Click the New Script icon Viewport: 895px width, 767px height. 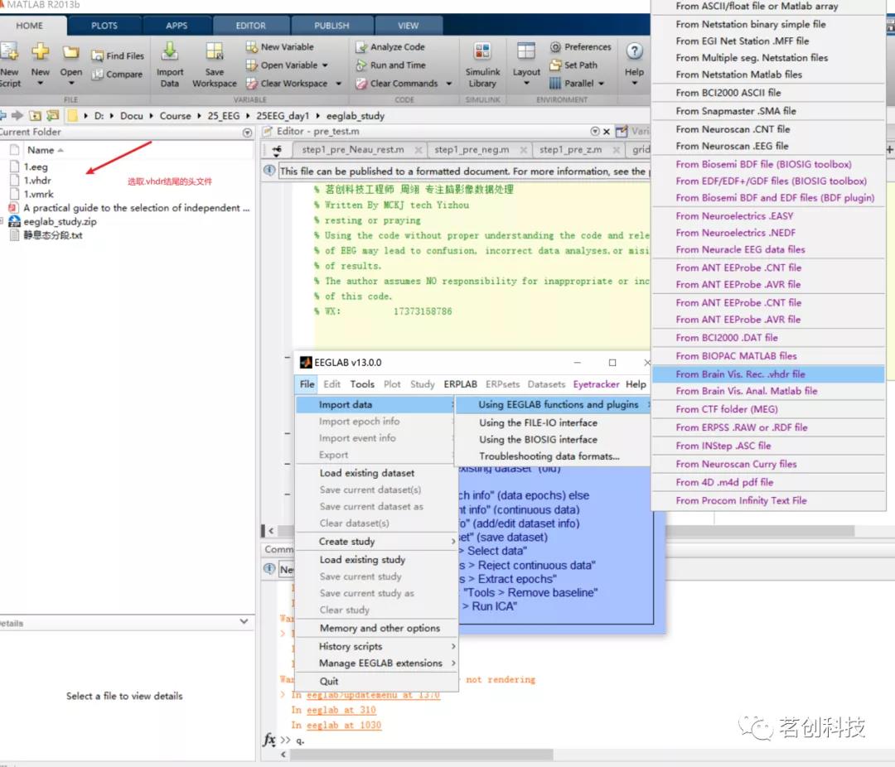(x=9, y=51)
